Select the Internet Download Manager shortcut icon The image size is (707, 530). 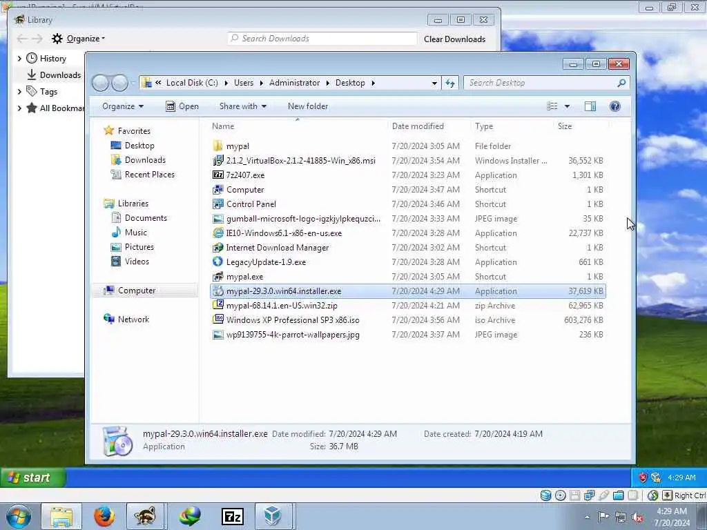[x=217, y=248]
